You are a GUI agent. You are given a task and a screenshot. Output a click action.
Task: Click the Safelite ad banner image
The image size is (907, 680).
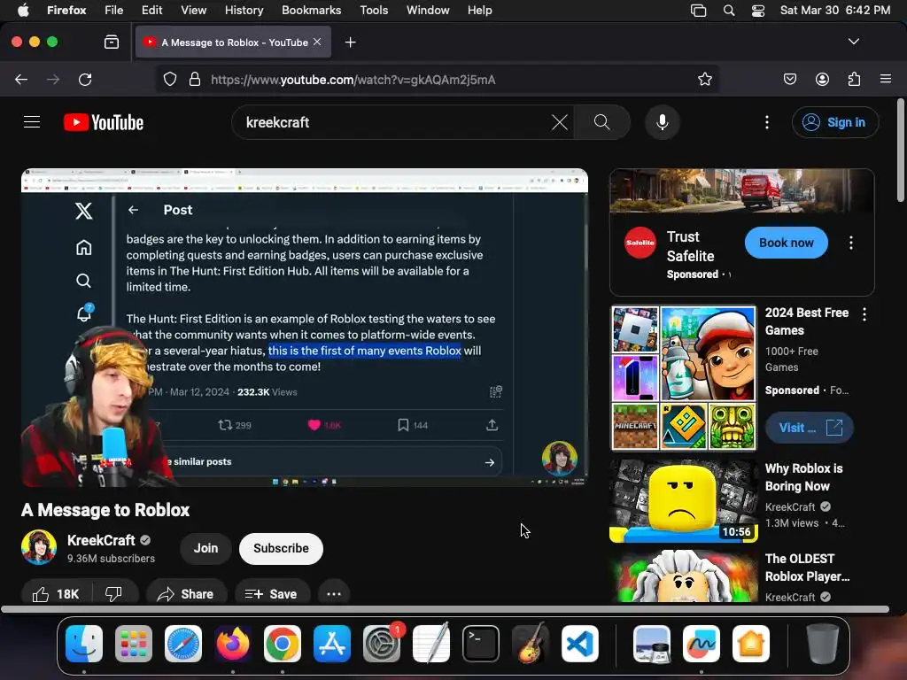[742, 191]
